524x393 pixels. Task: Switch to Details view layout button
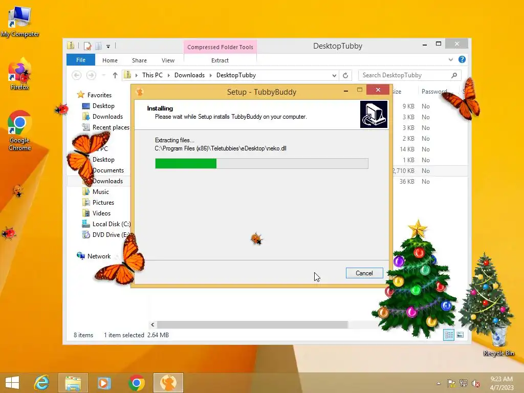(448, 335)
